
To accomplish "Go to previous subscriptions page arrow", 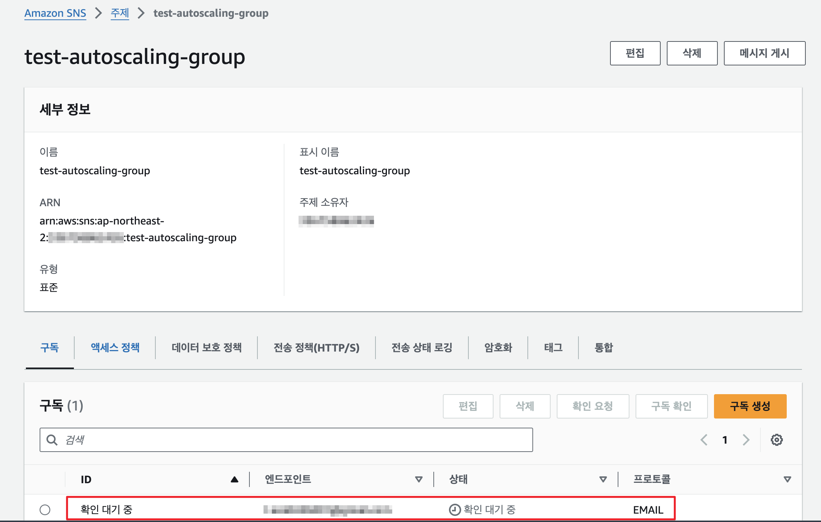I will tap(704, 440).
